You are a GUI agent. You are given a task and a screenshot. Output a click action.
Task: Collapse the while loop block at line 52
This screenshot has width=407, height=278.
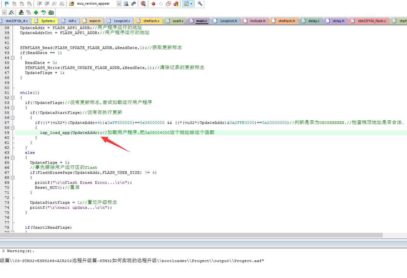13,98
